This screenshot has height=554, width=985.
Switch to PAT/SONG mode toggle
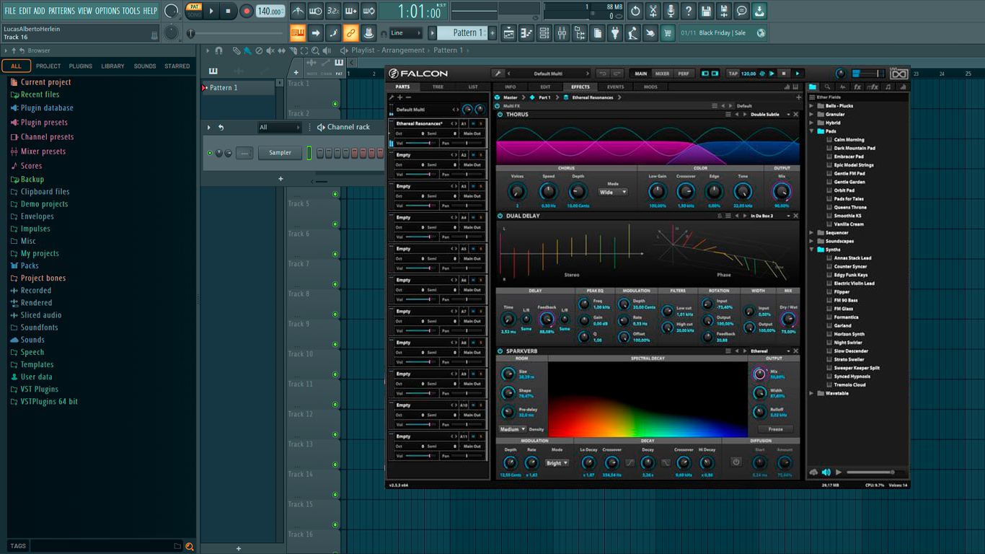pos(194,11)
